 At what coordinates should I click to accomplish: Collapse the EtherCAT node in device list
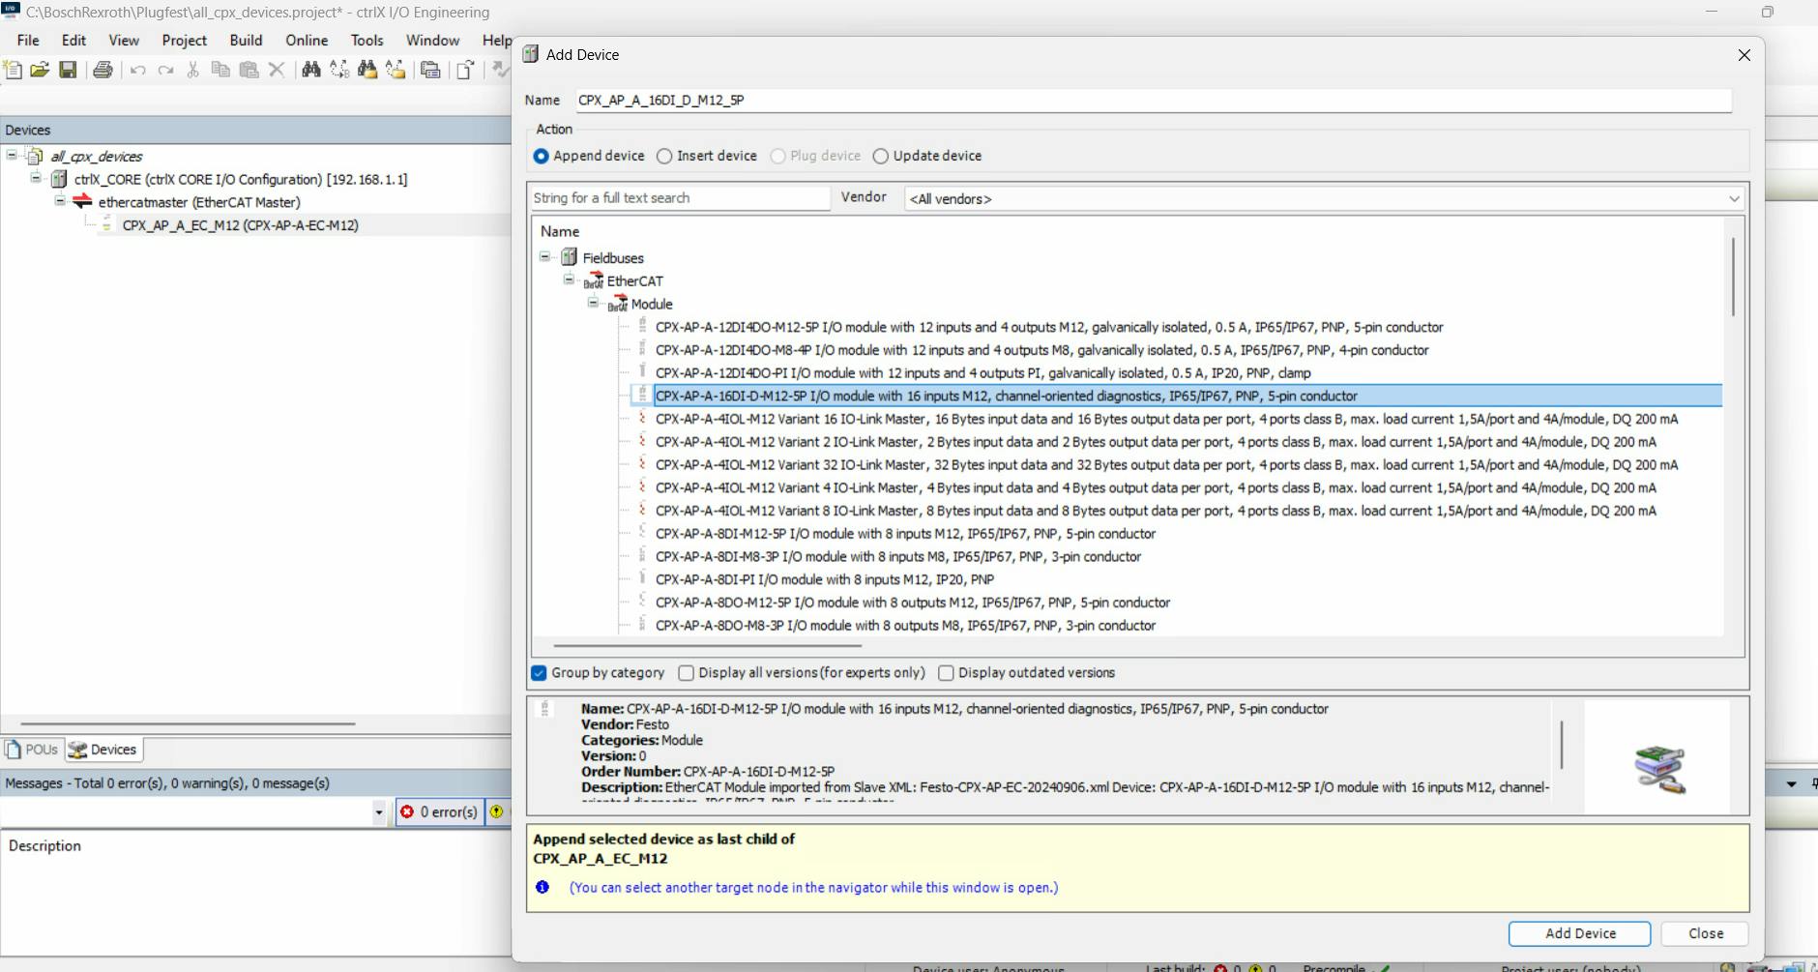pyautogui.click(x=569, y=280)
